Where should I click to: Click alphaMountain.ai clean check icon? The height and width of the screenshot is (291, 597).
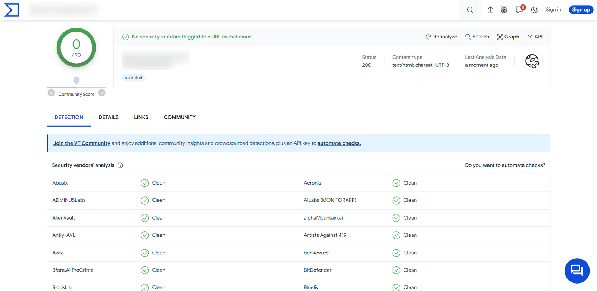pos(396,218)
